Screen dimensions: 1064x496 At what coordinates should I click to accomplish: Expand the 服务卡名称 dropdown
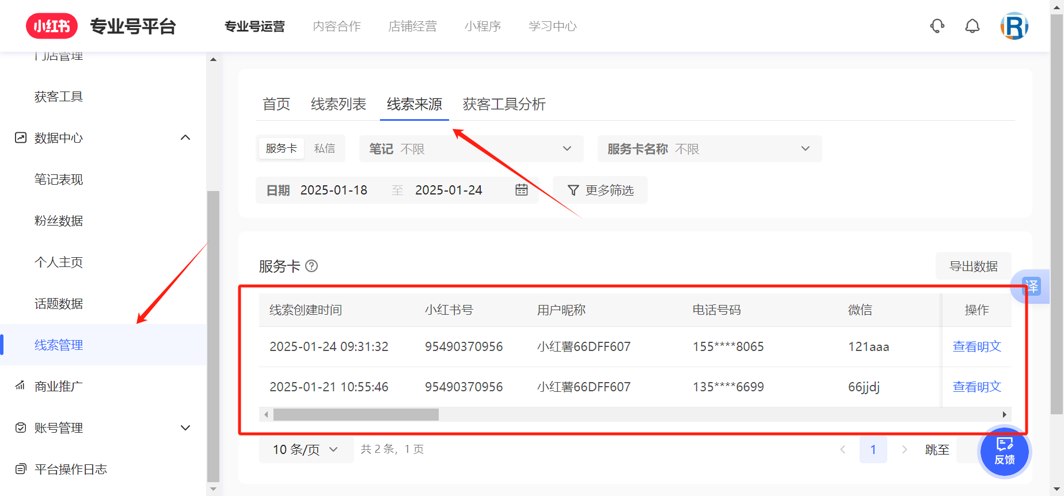tap(709, 148)
